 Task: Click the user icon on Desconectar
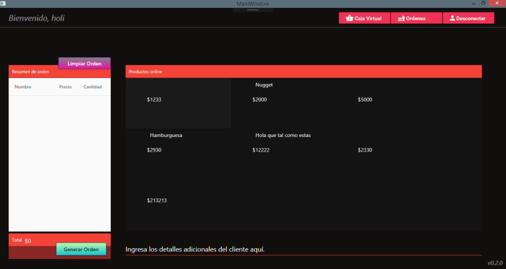tap(452, 18)
